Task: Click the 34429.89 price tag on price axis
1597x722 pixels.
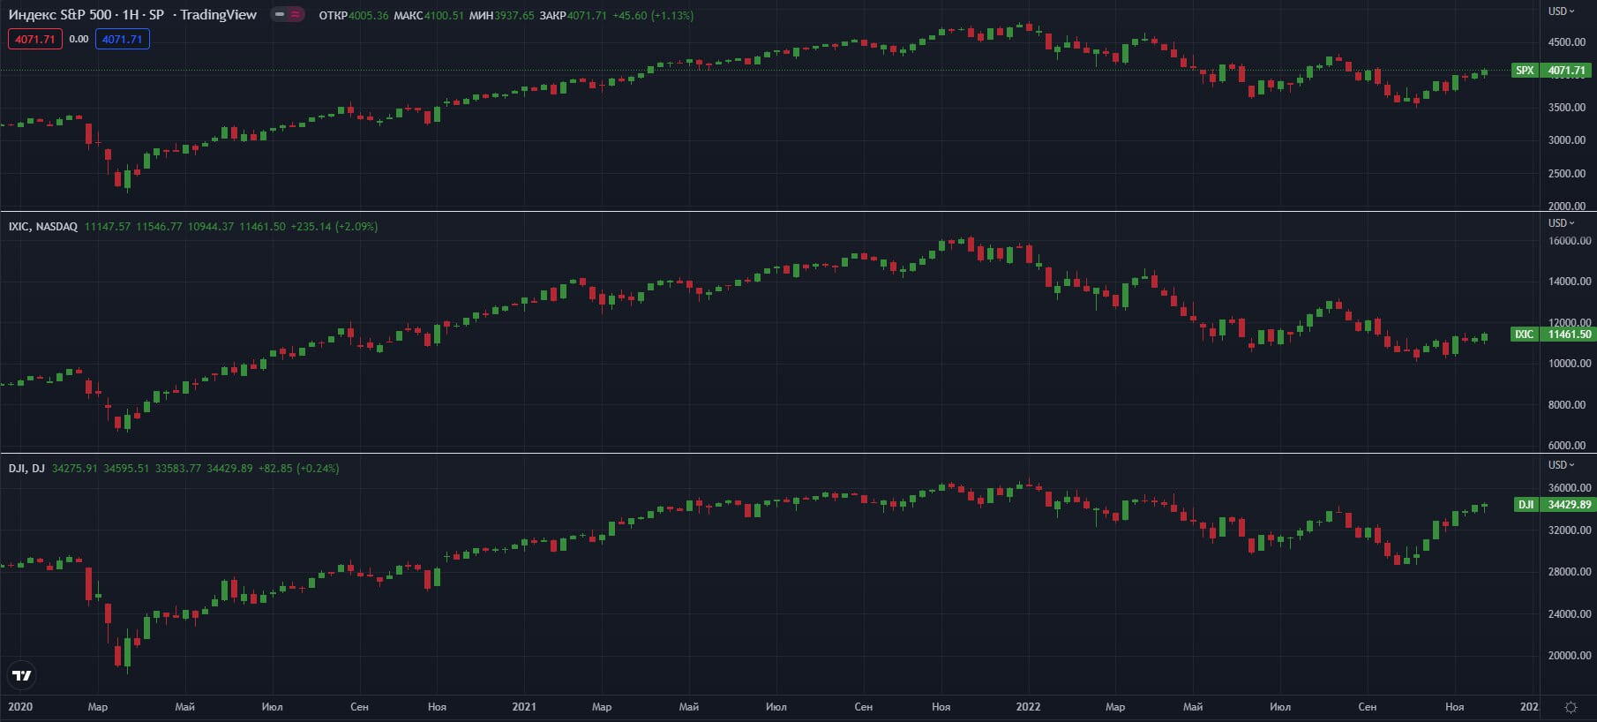Action: coord(1567,505)
